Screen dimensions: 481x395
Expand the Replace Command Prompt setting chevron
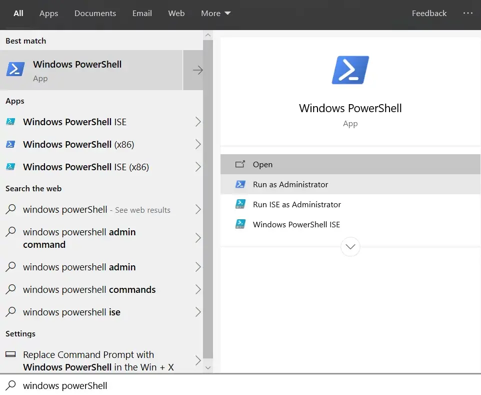198,360
